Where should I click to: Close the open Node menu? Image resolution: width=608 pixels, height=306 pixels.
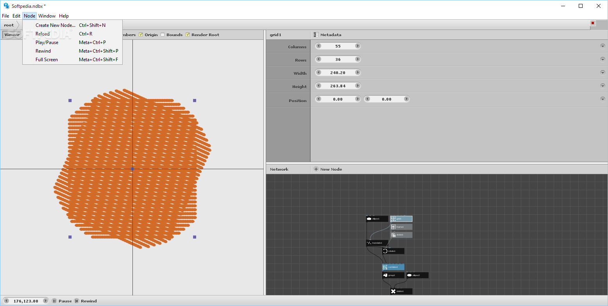29,16
